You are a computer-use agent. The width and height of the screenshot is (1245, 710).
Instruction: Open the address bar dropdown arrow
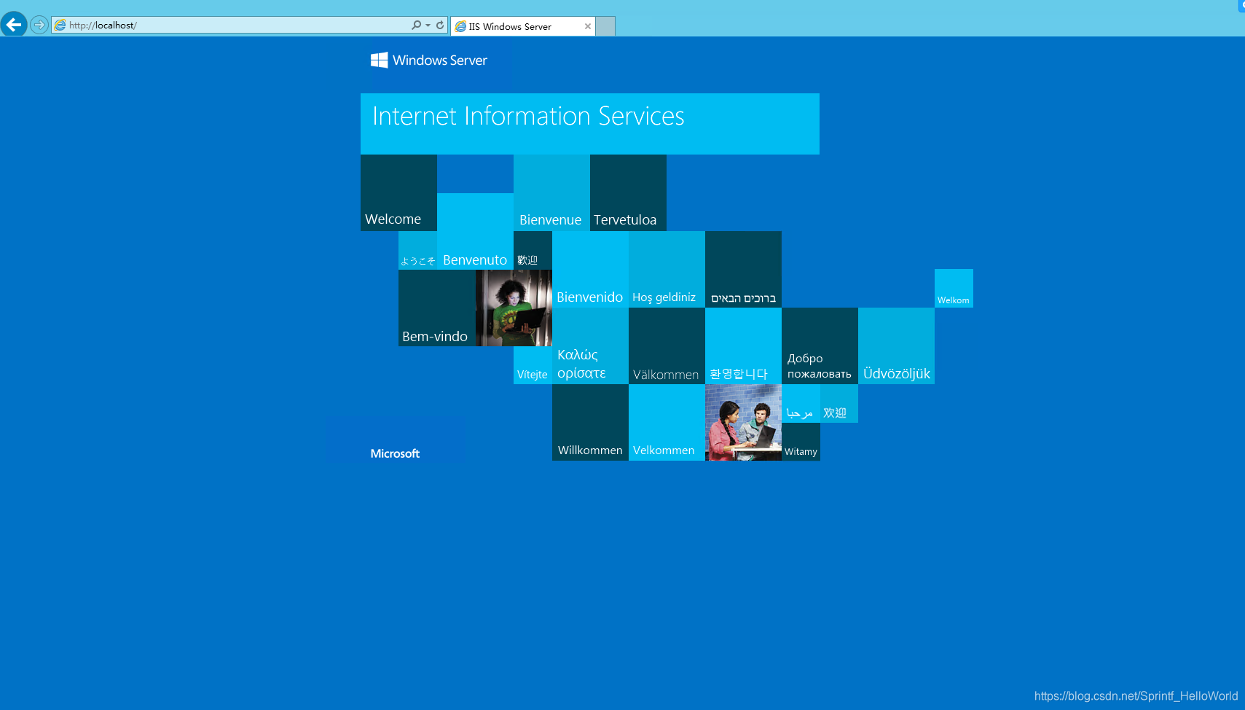pyautogui.click(x=428, y=25)
